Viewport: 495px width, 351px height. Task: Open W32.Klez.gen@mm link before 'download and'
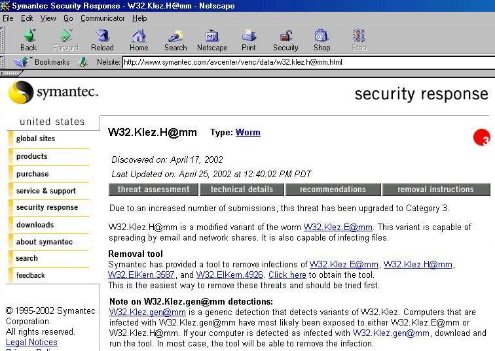pos(391,333)
